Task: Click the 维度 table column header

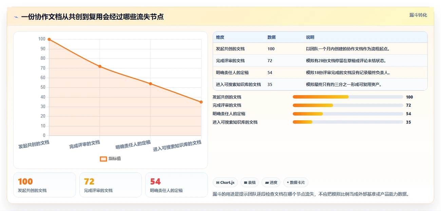Action: click(220, 37)
